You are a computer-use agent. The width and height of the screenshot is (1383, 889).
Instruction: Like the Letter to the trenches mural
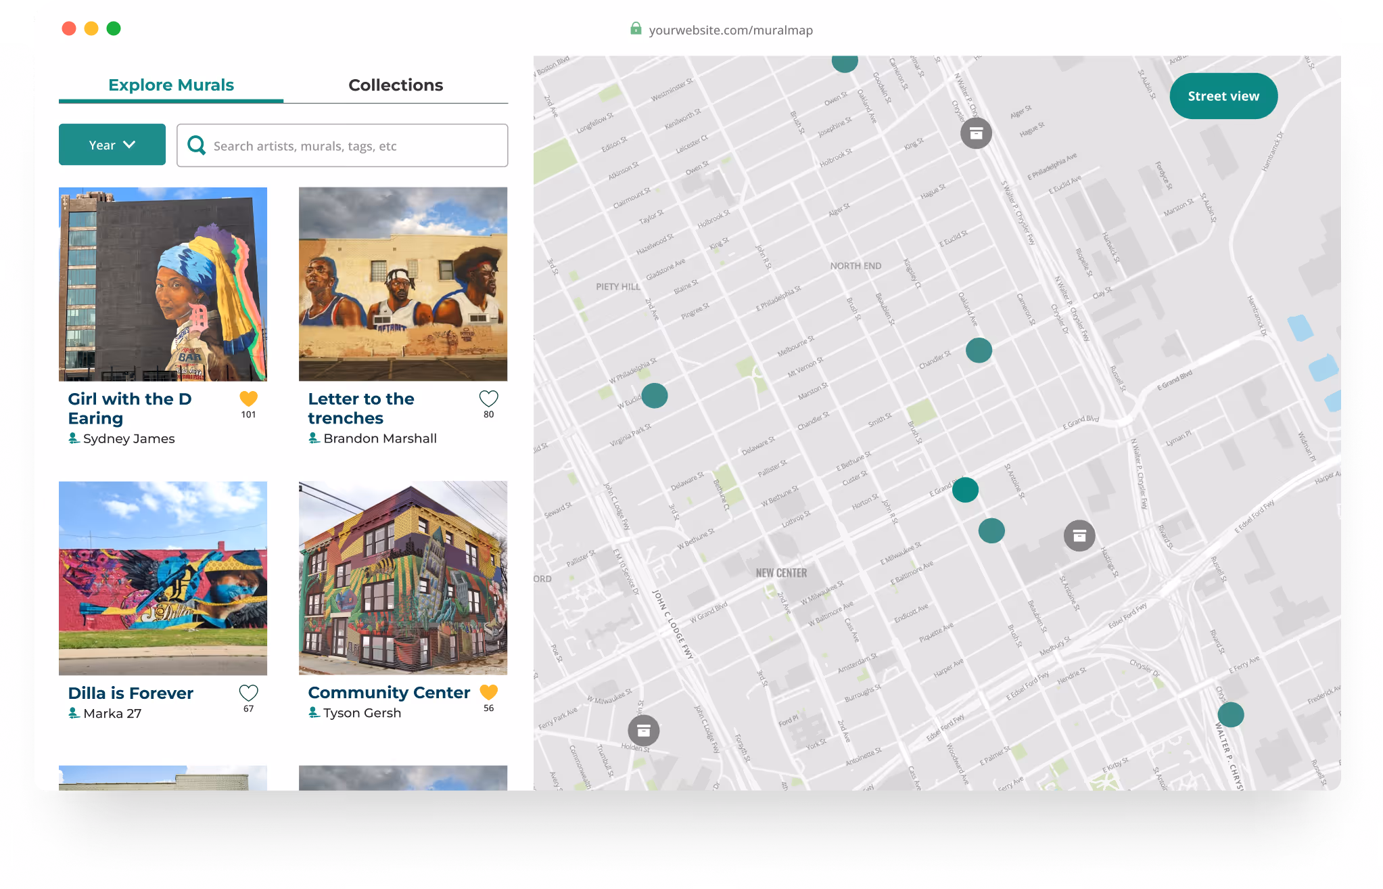(x=488, y=398)
